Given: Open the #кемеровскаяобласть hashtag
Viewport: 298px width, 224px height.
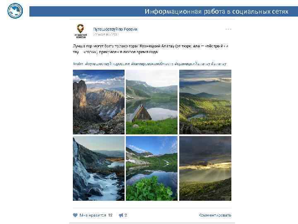Looking at the screenshot, I should [152, 63].
